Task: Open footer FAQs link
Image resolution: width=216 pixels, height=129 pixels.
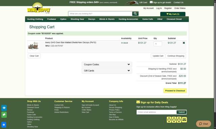Action: coord(56,110)
